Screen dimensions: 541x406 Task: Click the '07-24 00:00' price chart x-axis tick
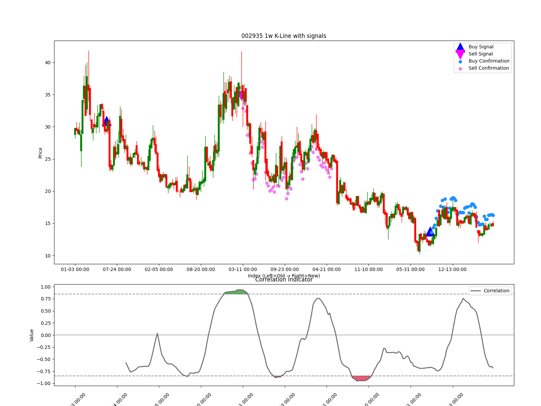tap(117, 269)
